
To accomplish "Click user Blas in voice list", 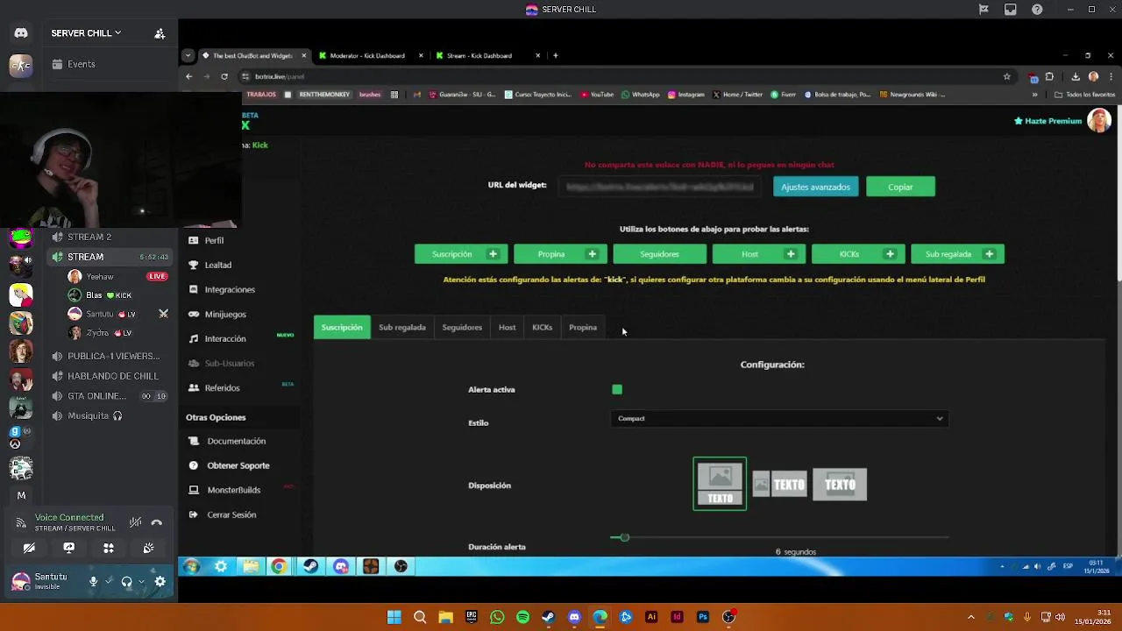I will 94,295.
